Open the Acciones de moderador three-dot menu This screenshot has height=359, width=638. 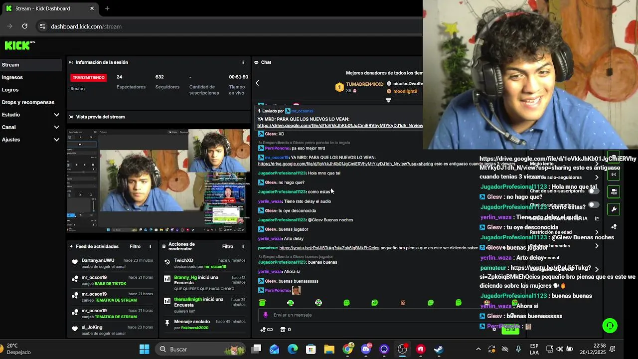tap(243, 246)
